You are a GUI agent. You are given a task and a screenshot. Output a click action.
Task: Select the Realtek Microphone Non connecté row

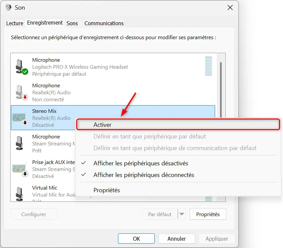(113, 92)
